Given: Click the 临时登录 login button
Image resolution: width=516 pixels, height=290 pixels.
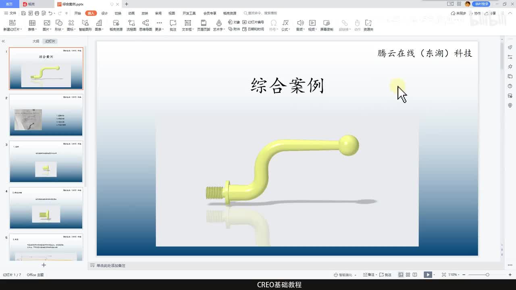Looking at the screenshot, I should pyautogui.click(x=481, y=4).
